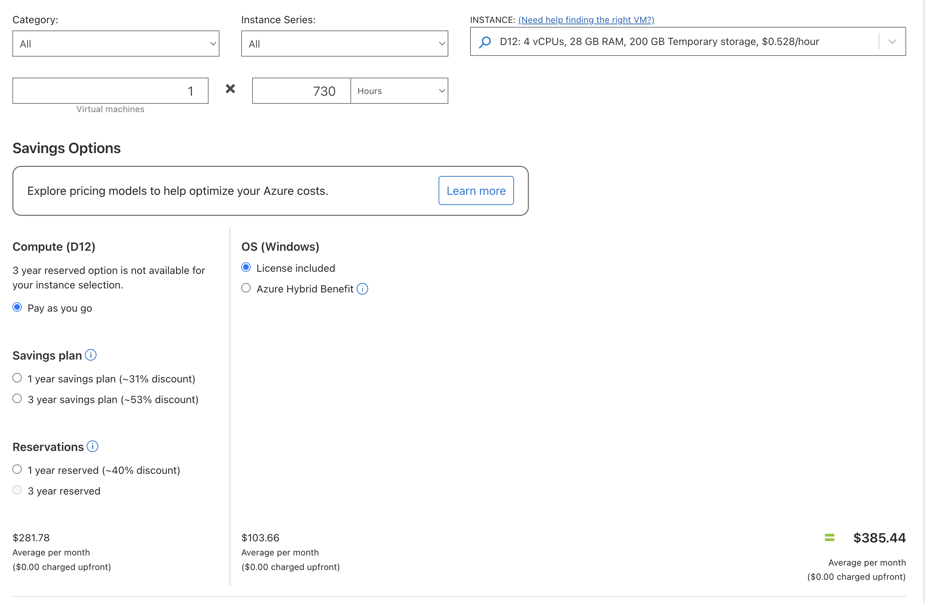This screenshot has height=603, width=925.
Task: Select Pay as you go radio
Action: coord(17,307)
